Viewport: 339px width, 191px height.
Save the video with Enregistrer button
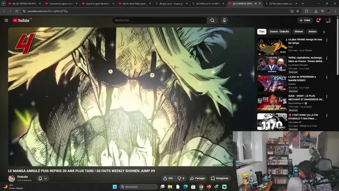[220, 178]
